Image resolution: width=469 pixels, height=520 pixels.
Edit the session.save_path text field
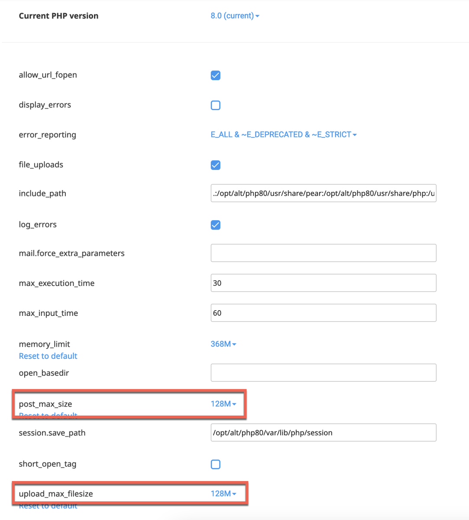pyautogui.click(x=323, y=432)
